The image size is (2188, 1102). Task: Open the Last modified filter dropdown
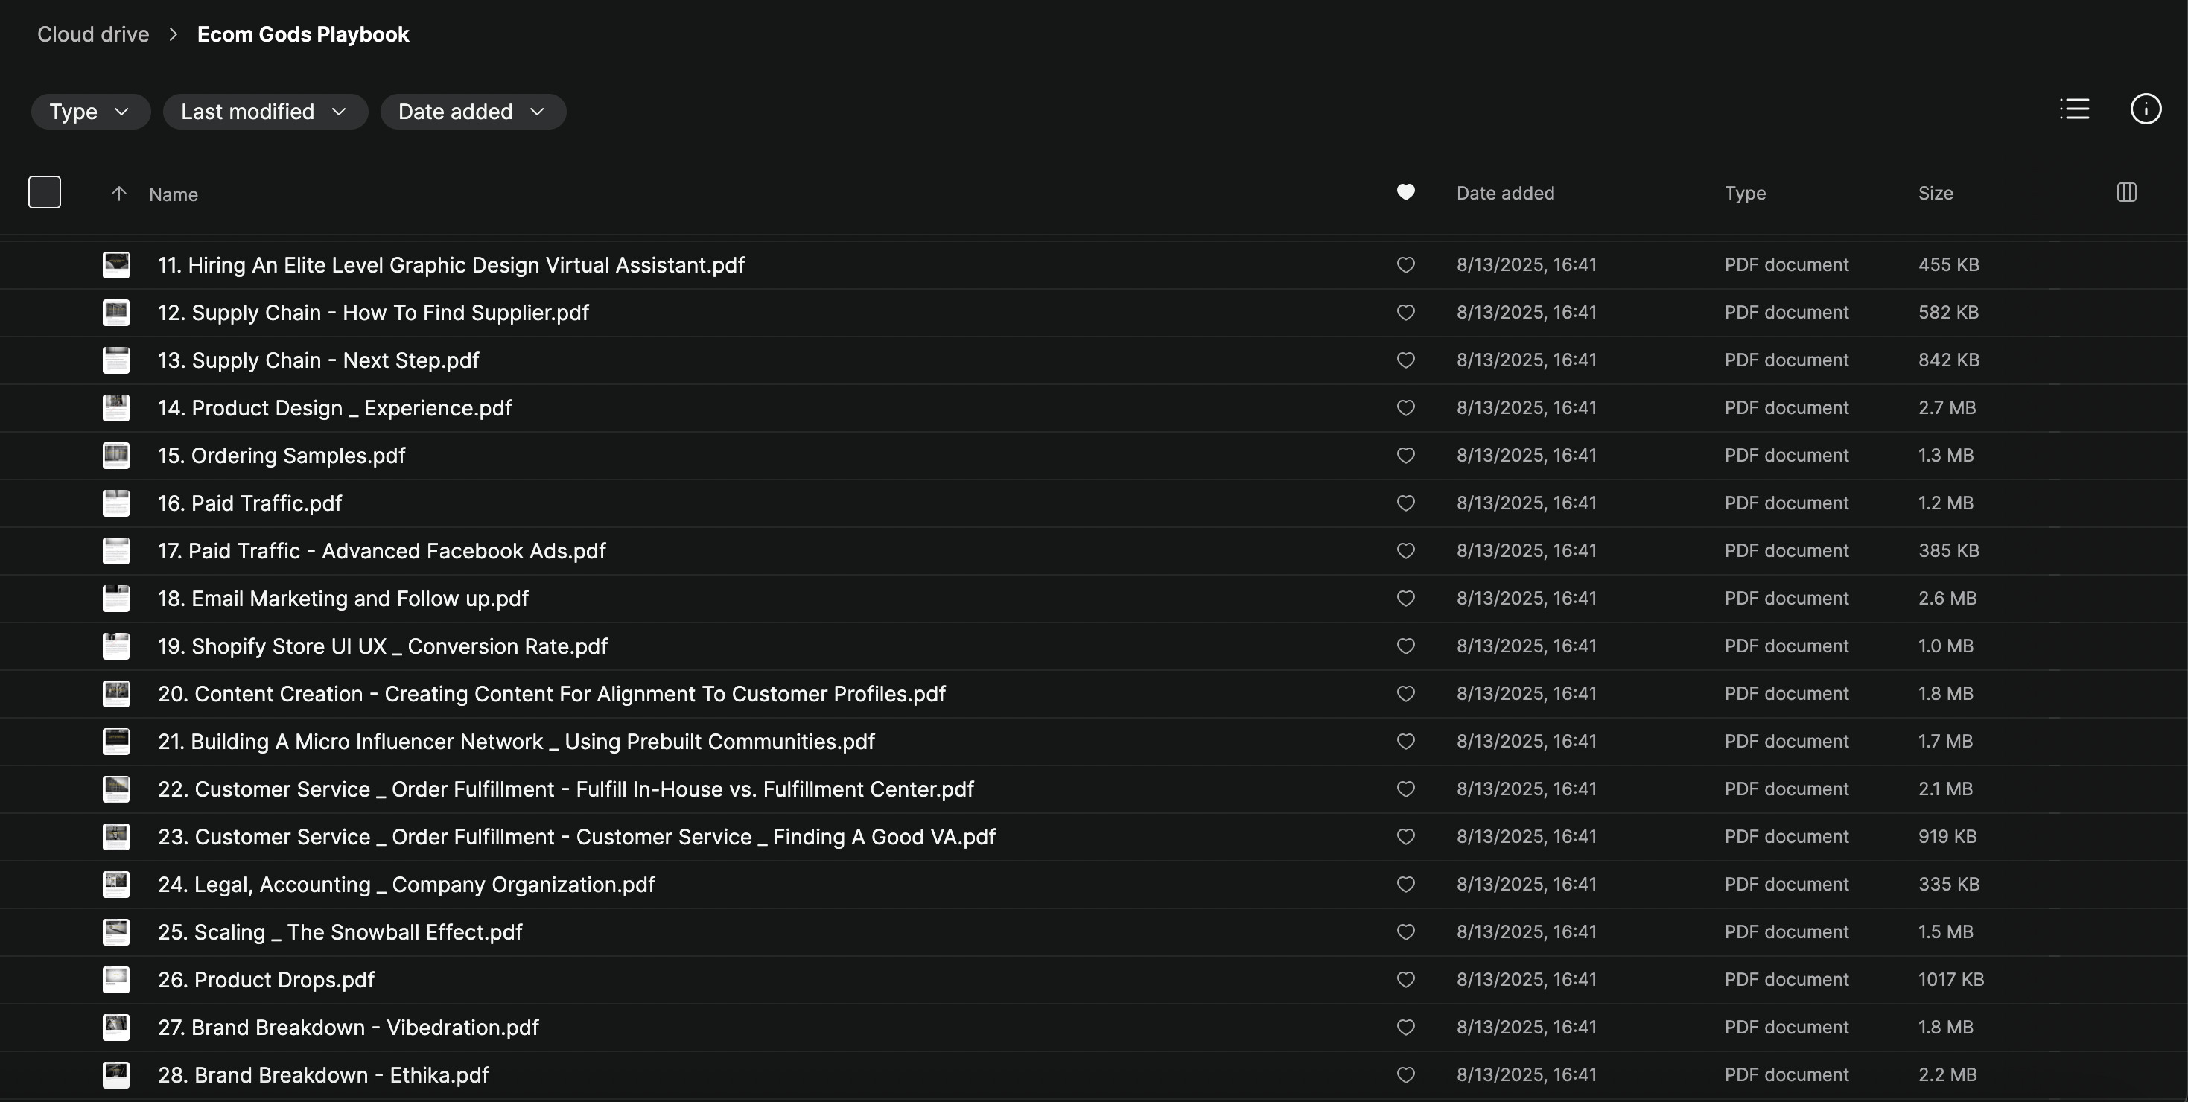point(264,112)
